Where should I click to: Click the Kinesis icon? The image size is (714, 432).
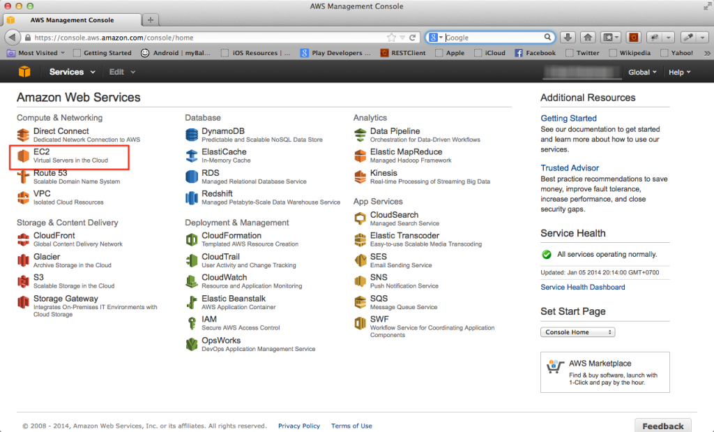[360, 177]
